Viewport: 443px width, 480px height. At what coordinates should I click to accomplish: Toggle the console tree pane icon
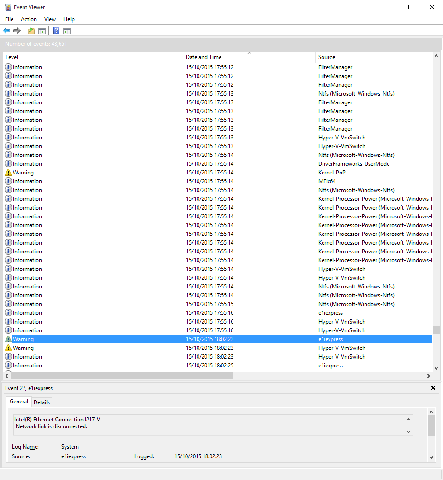point(42,31)
